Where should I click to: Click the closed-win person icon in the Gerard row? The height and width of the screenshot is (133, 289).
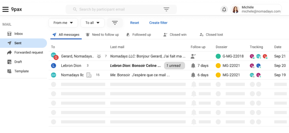click(x=193, y=56)
